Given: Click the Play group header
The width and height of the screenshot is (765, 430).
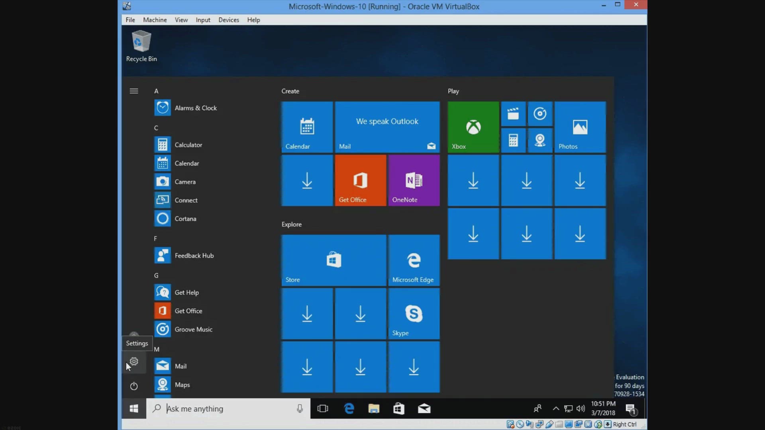Looking at the screenshot, I should tap(453, 91).
